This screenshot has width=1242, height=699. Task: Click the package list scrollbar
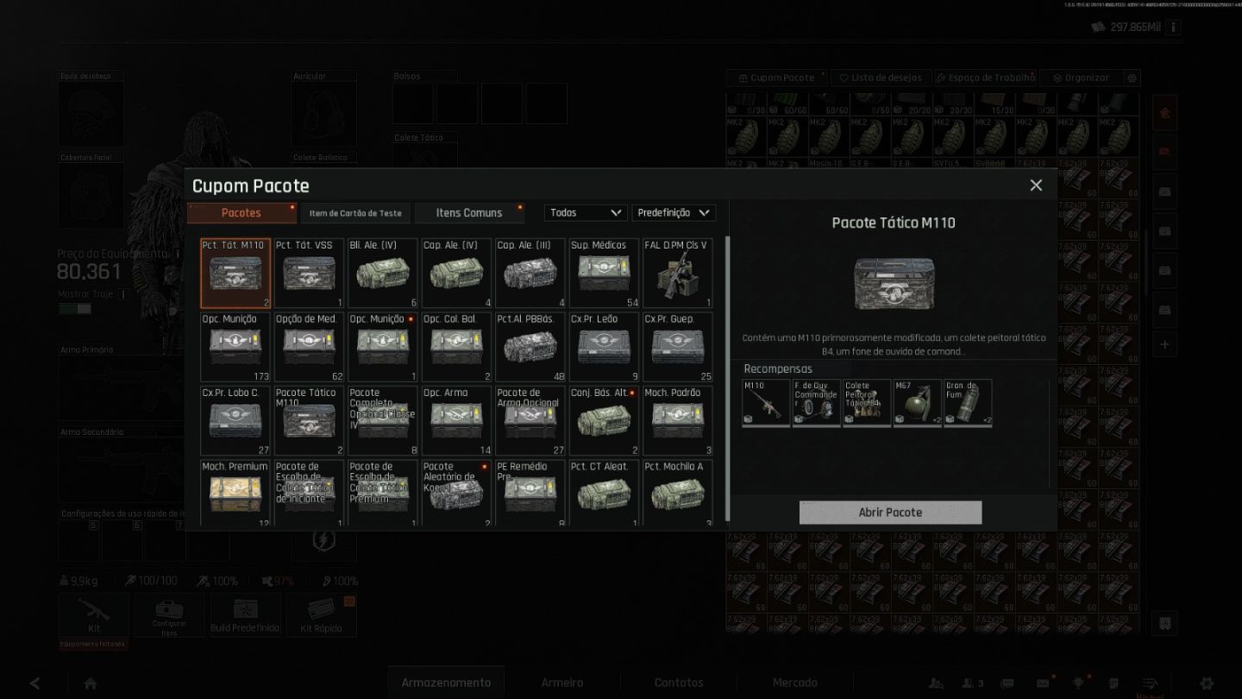tap(726, 380)
